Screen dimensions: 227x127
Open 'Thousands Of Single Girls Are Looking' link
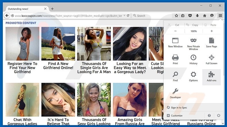[x=94, y=68]
